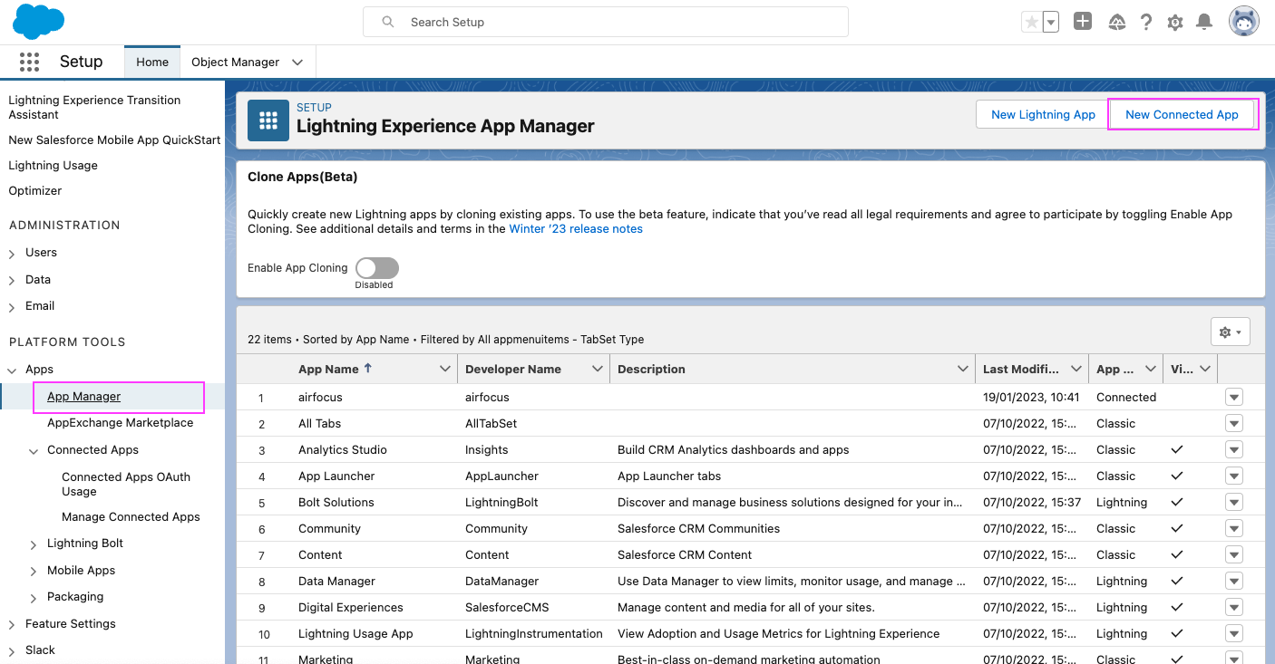Select Connected Apps OAuth Usage
The width and height of the screenshot is (1275, 664).
[x=126, y=484]
